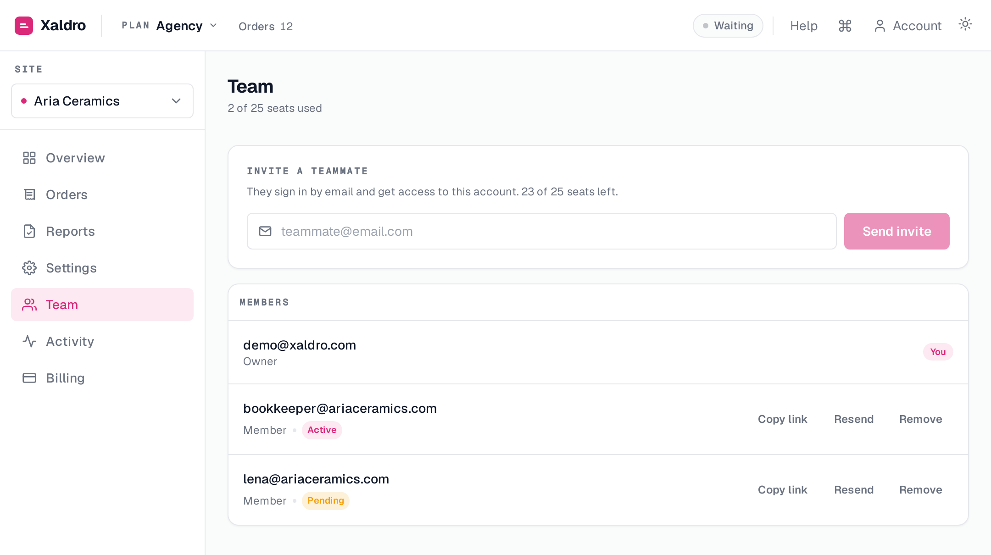Click the Activity pulse icon

point(29,341)
